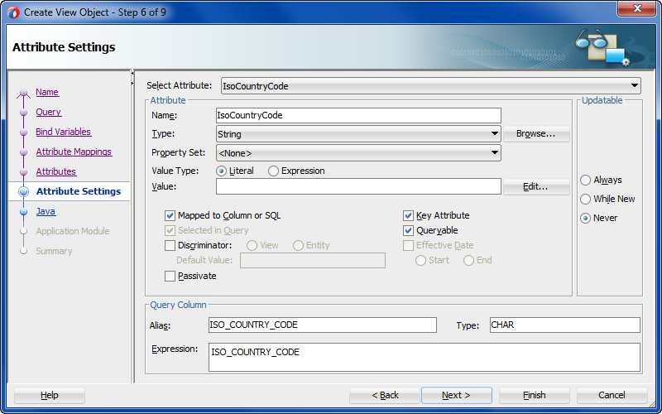Click the Back button
This screenshot has height=414, width=662.
(x=385, y=396)
